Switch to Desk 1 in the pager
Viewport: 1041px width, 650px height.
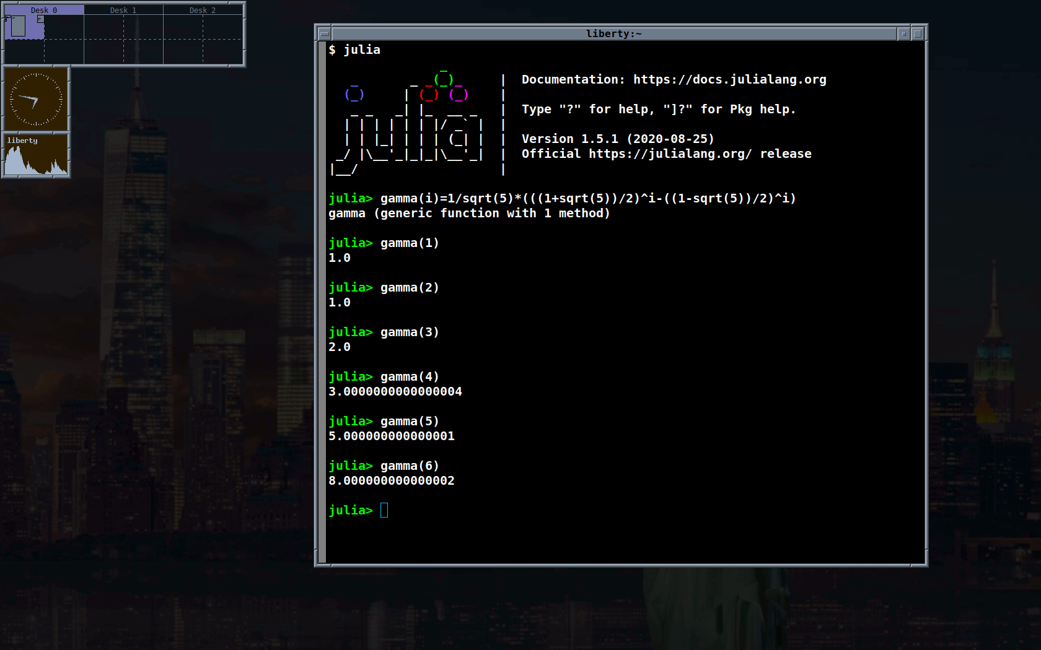click(x=123, y=10)
